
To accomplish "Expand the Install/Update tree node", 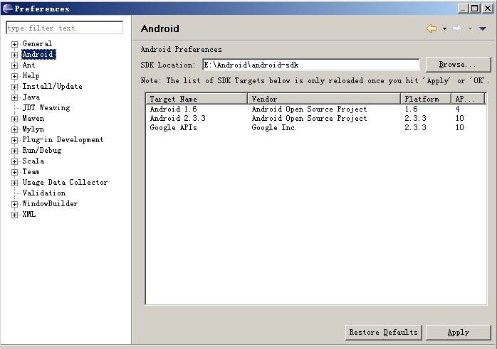I will click(x=14, y=87).
